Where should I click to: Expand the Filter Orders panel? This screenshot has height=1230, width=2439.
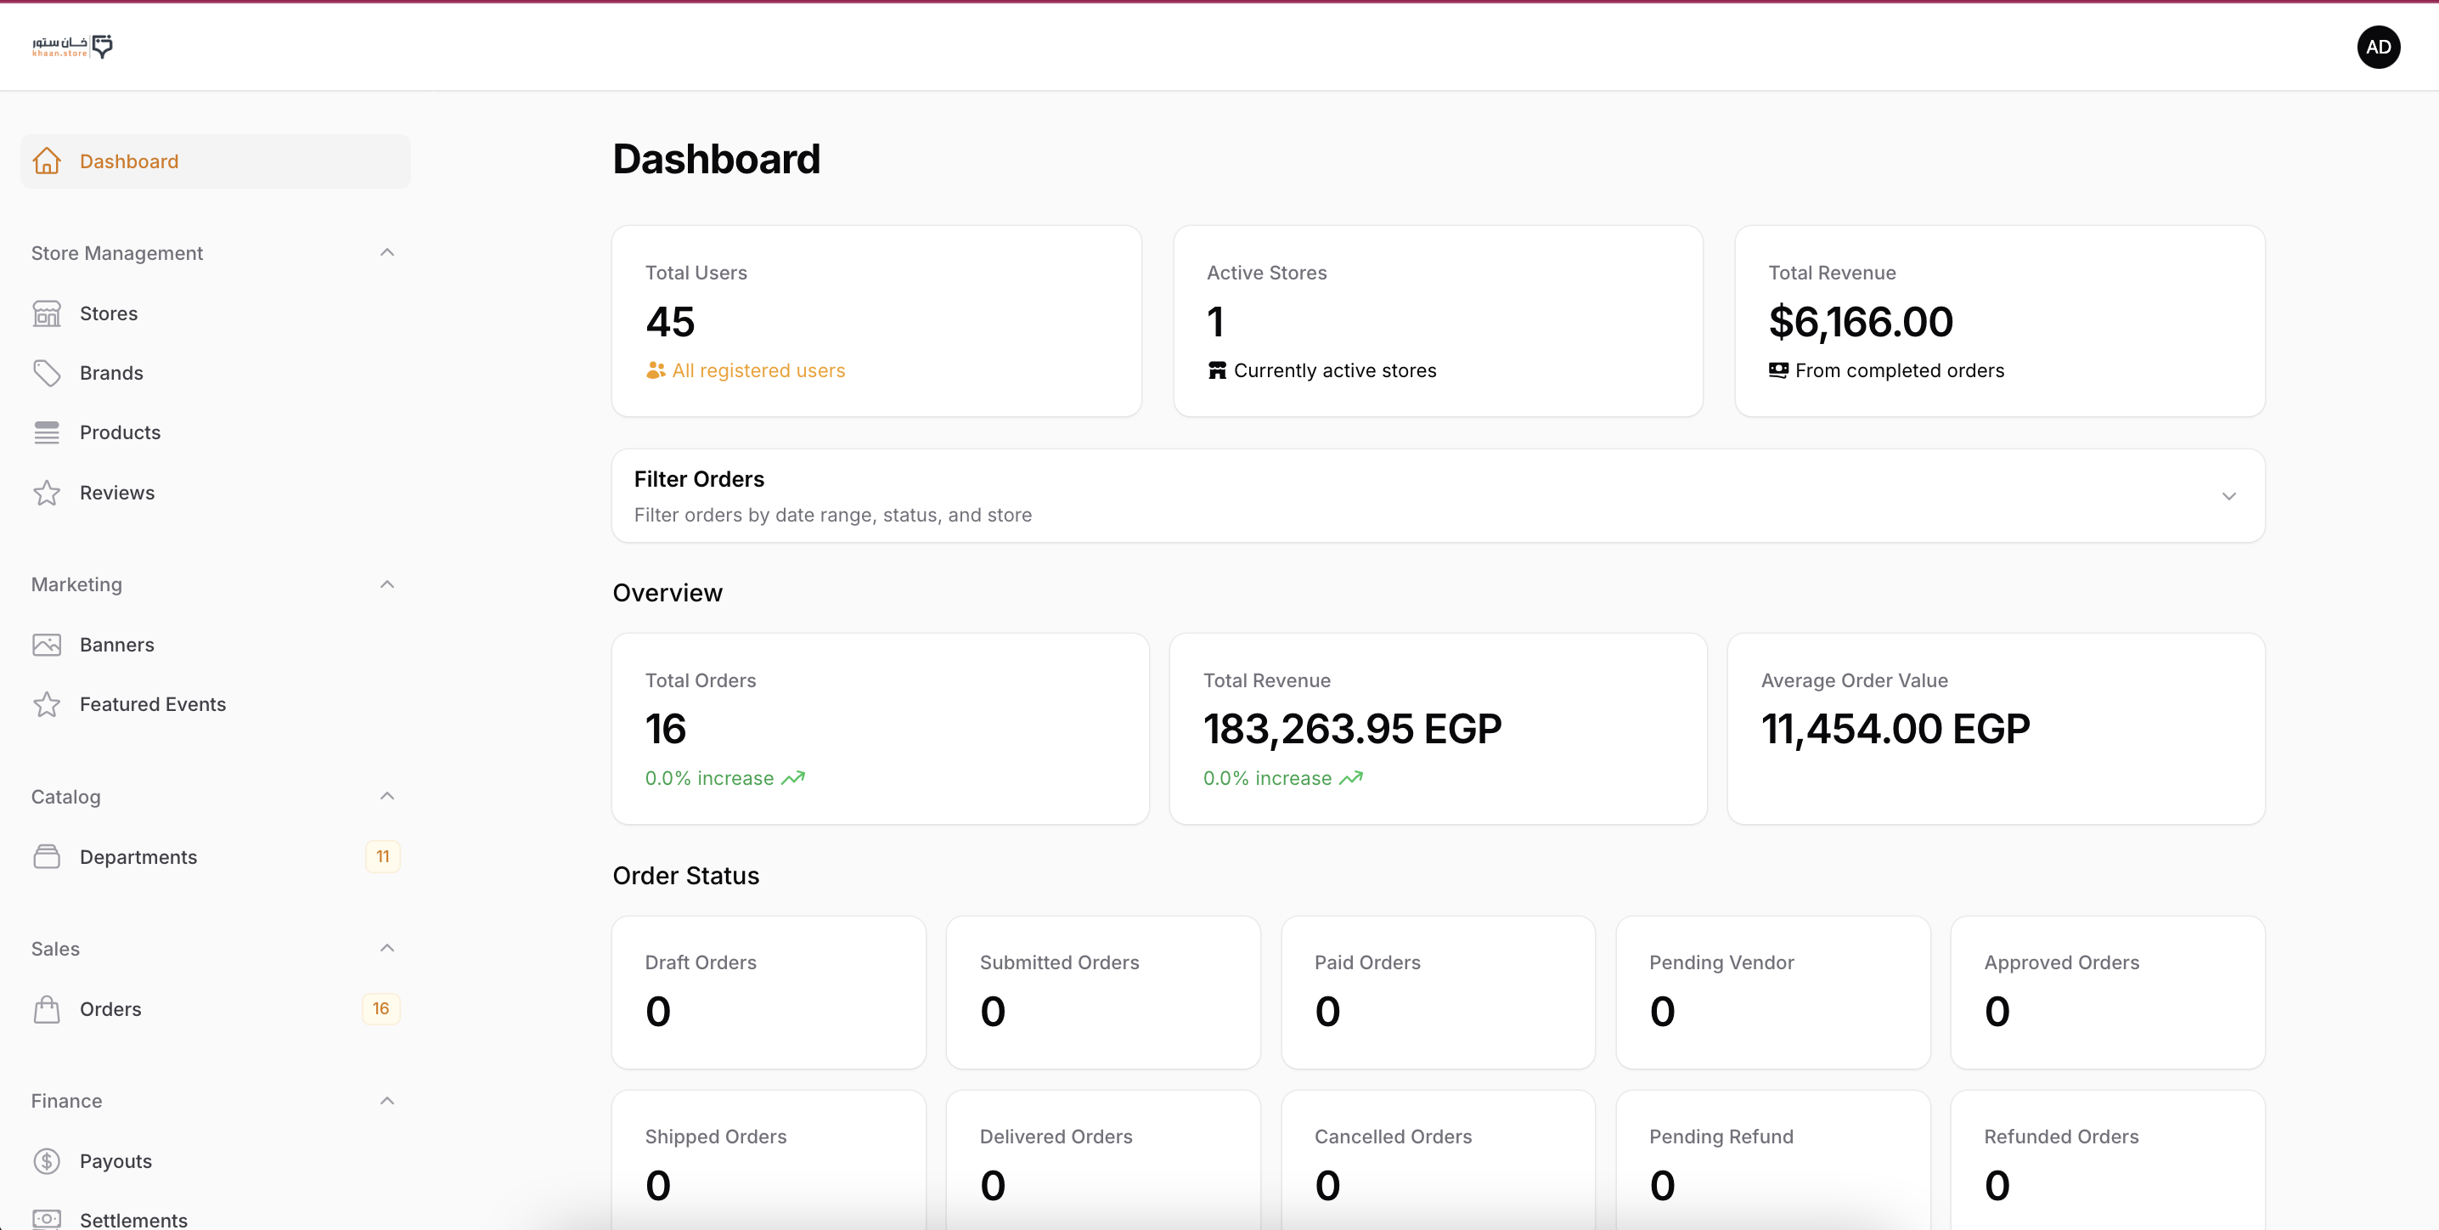point(2228,496)
